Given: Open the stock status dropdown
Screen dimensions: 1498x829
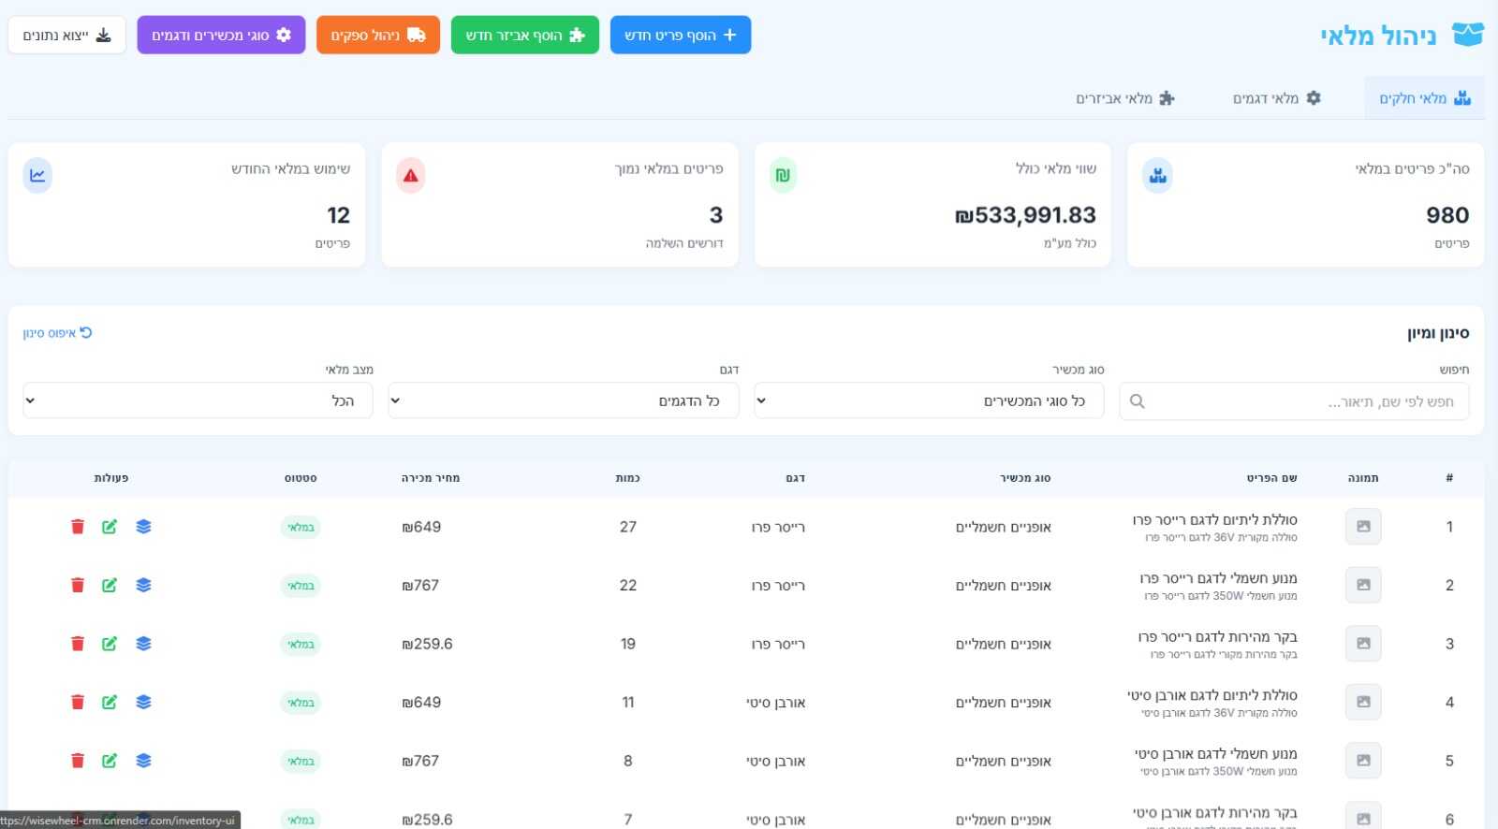Looking at the screenshot, I should pos(198,401).
